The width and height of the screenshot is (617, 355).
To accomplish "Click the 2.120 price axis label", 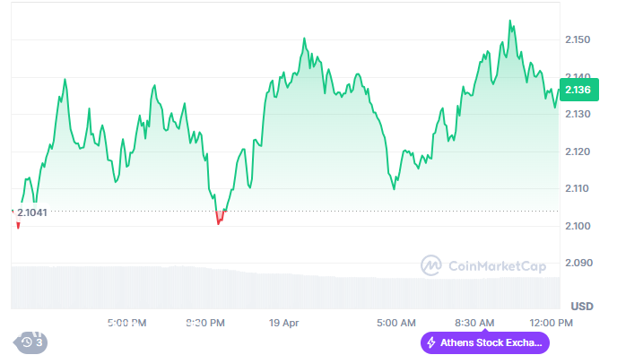I will [x=578, y=152].
